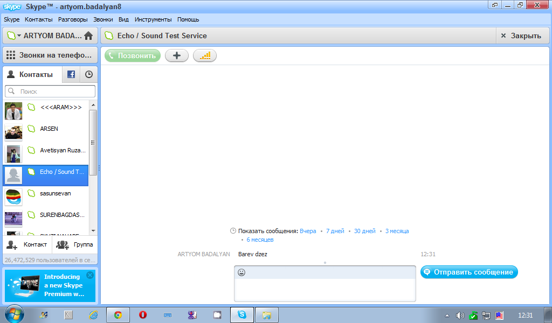This screenshot has width=552, height=323.
Task: Open the Разговоры menu
Action: [x=73, y=19]
